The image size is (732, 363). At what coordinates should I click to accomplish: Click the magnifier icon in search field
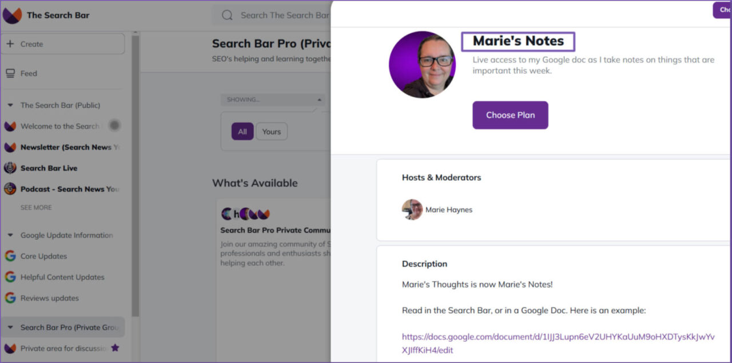227,15
